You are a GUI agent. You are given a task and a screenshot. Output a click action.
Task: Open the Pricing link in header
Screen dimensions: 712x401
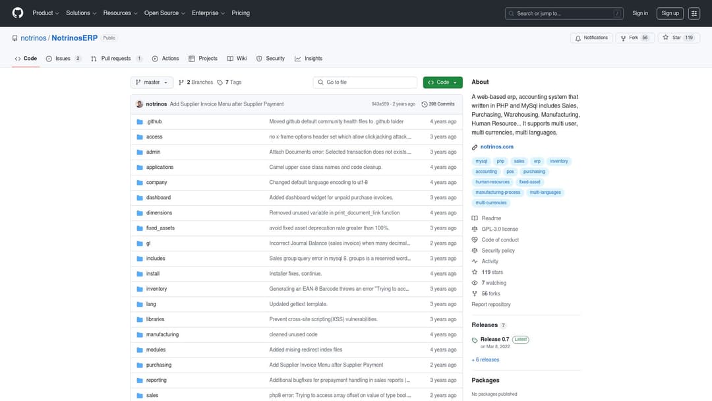tap(241, 13)
